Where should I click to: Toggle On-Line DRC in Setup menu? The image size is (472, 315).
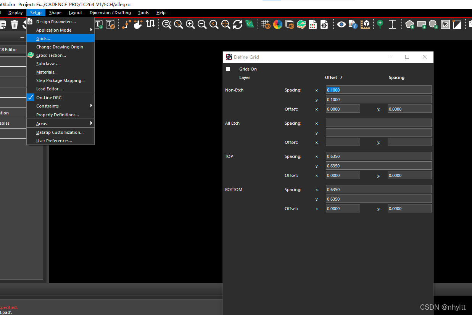pyautogui.click(x=49, y=98)
